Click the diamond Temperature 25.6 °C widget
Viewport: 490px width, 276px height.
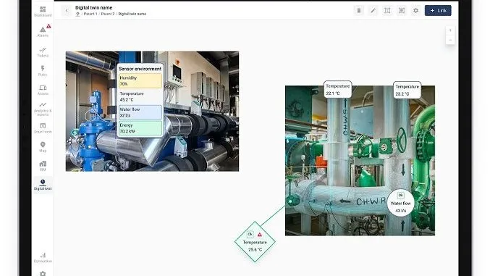click(255, 241)
